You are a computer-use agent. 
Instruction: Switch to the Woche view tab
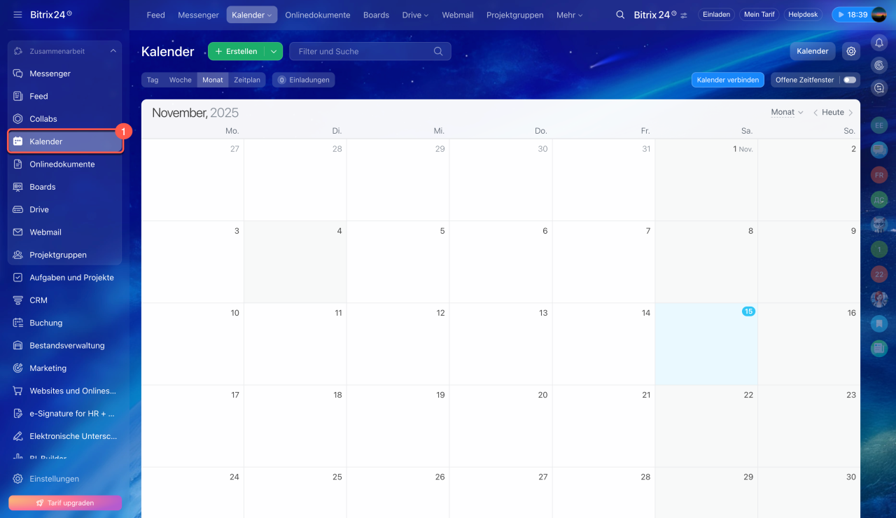(x=181, y=80)
